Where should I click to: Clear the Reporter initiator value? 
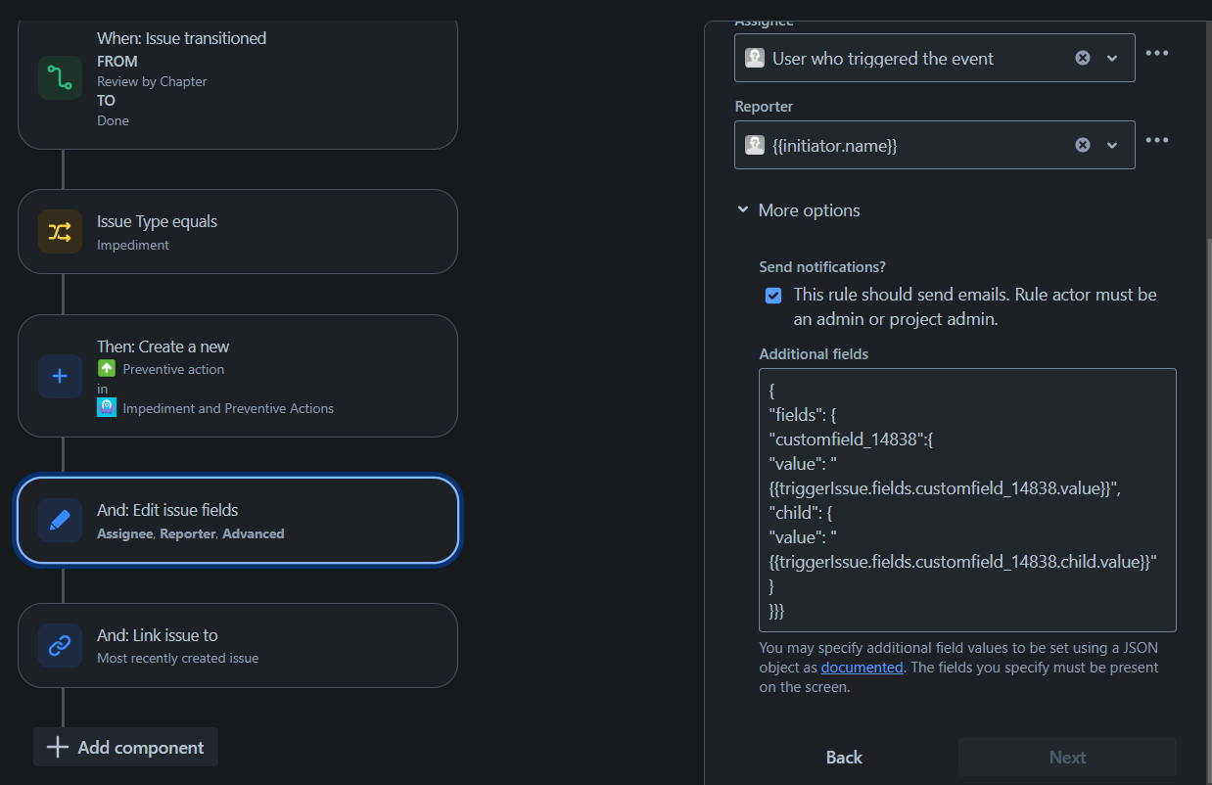(x=1082, y=144)
